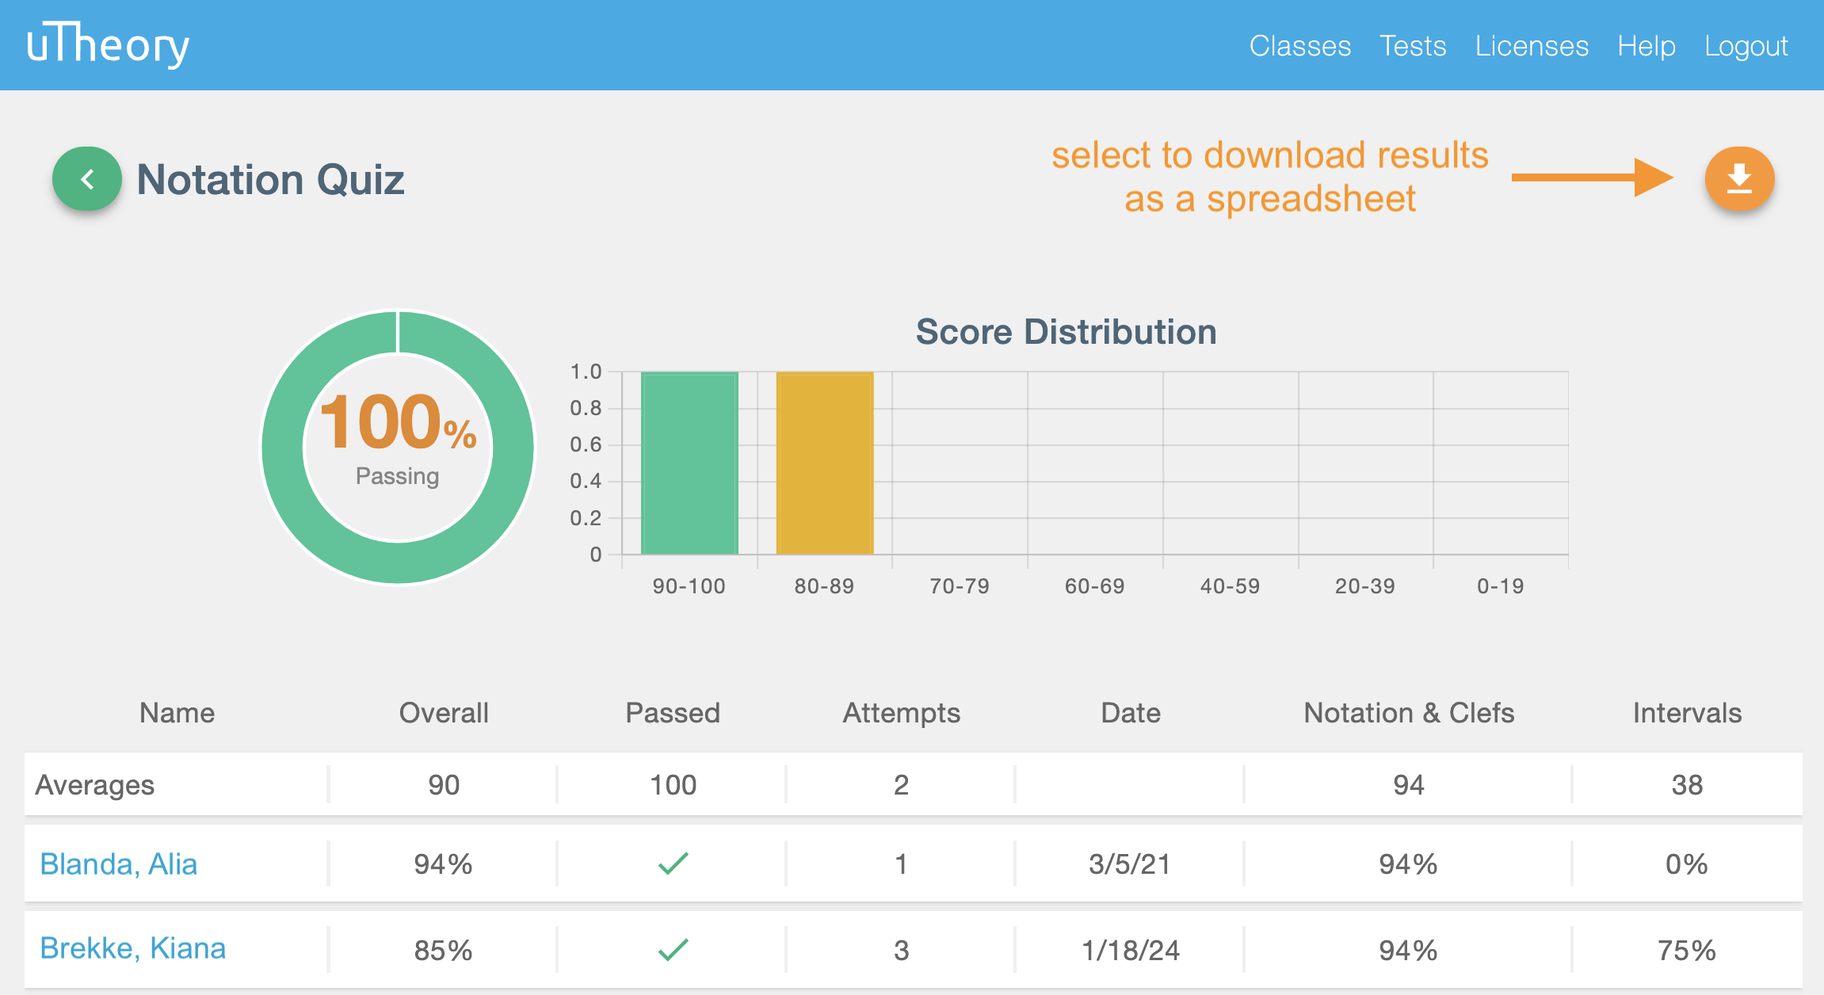1824x995 pixels.
Task: Click the passed checkmark for Brekke, Kiana
Action: click(674, 949)
